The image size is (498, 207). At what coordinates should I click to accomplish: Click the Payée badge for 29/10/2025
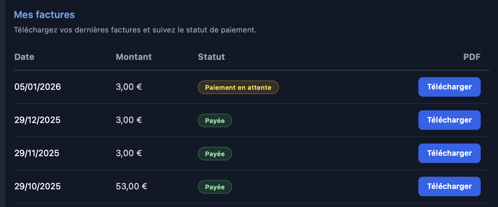pos(215,187)
